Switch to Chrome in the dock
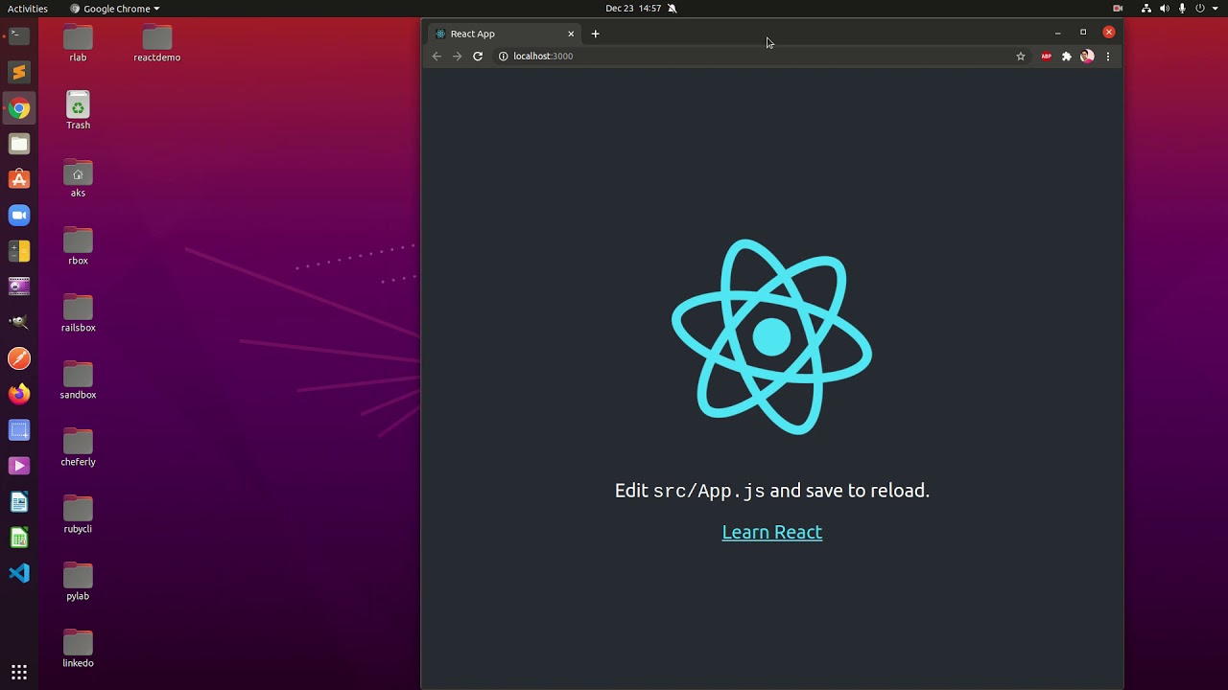 (x=19, y=108)
